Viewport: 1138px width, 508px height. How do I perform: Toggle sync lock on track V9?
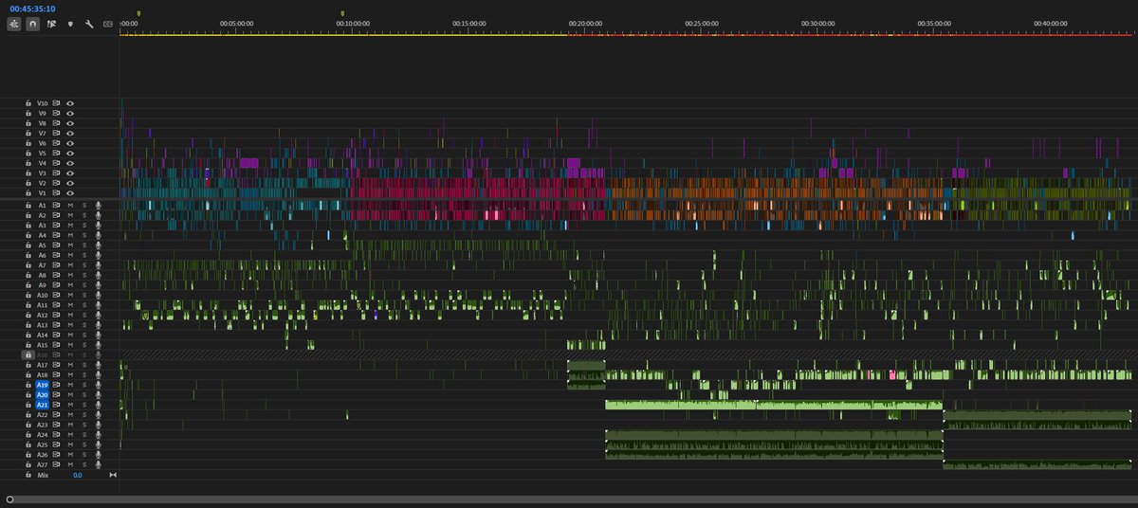[56, 113]
